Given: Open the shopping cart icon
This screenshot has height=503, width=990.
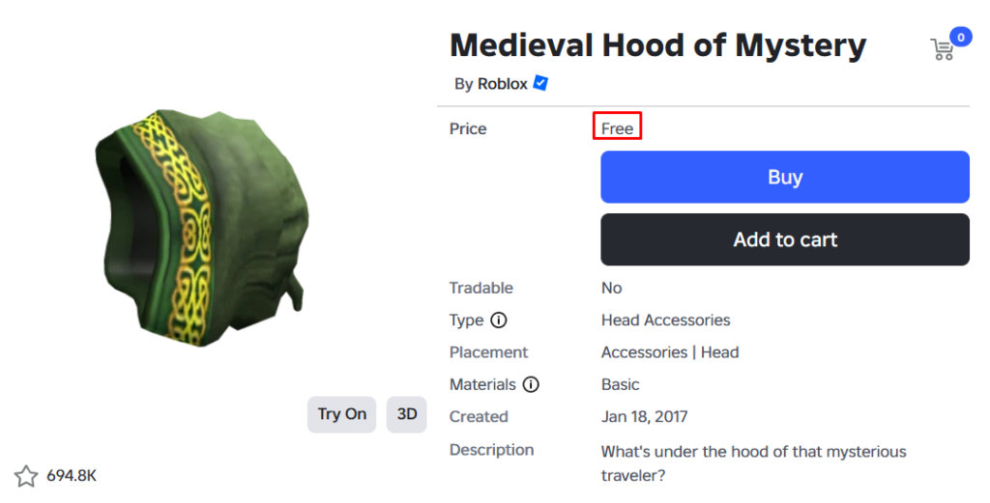Looking at the screenshot, I should 942,49.
